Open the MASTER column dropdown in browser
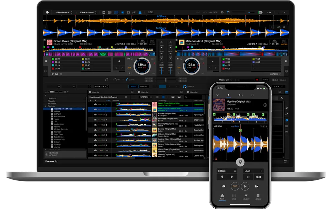 146,97
